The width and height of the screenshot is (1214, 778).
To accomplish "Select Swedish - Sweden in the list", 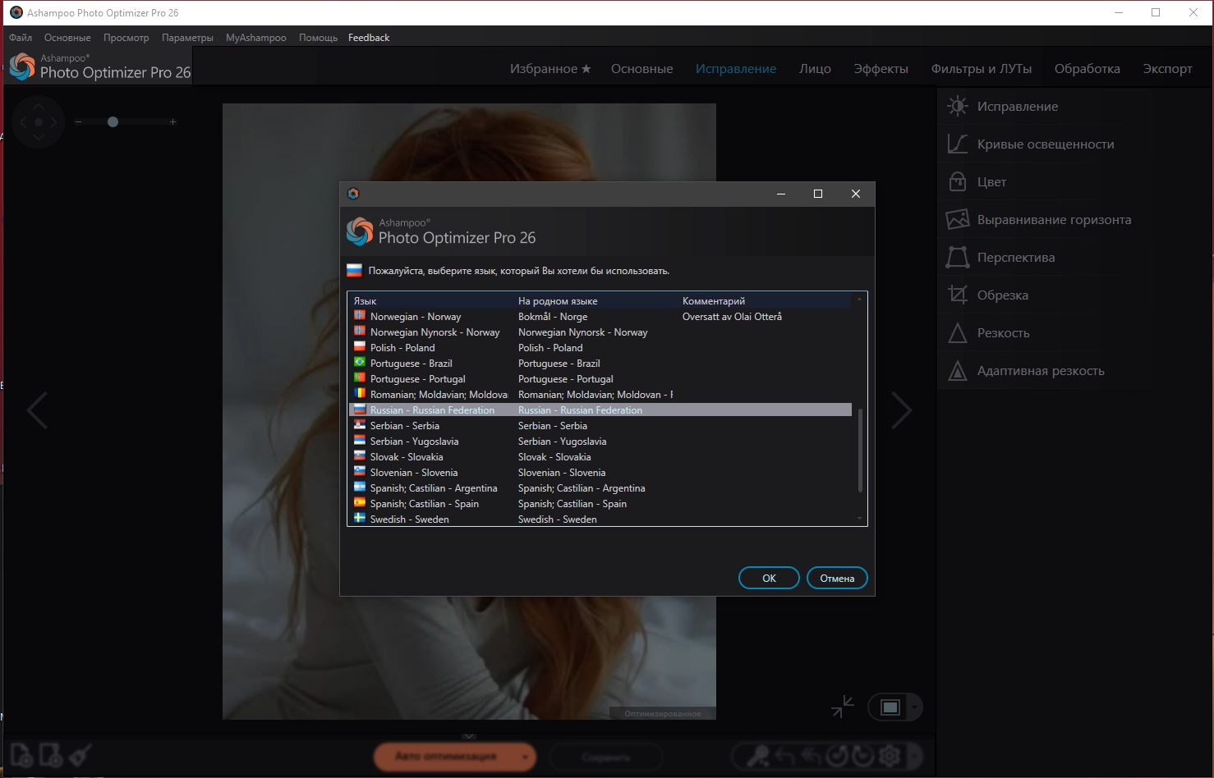I will pyautogui.click(x=600, y=519).
